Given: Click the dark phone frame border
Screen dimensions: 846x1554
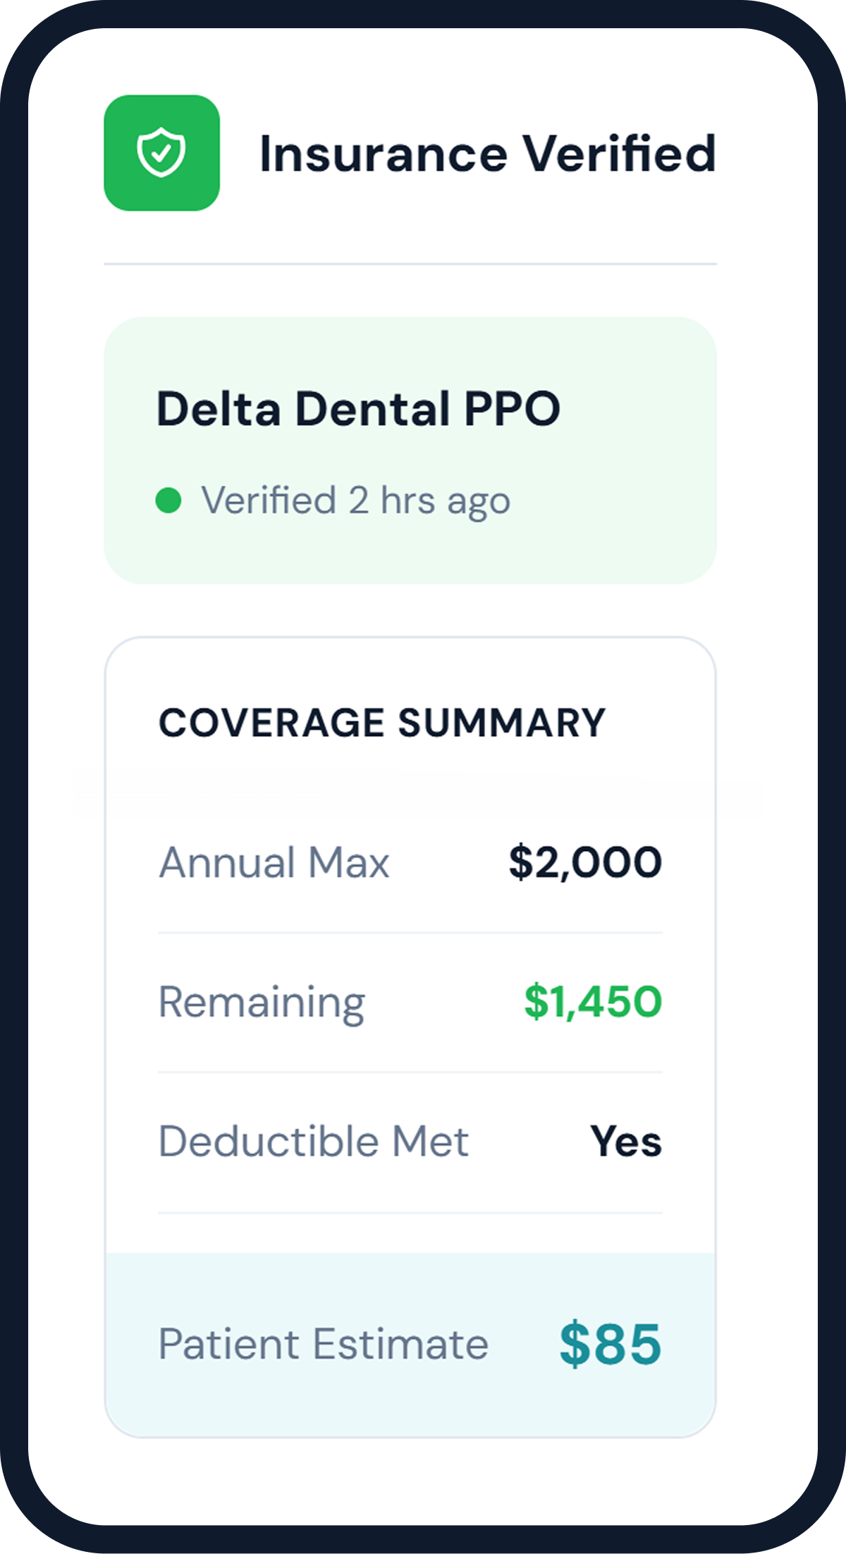Looking at the screenshot, I should (x=13, y=776).
